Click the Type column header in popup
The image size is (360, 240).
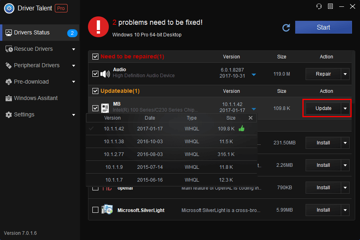coord(192,118)
